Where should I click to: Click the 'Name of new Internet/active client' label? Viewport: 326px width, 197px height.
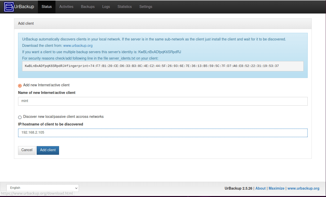pyautogui.click(x=47, y=93)
